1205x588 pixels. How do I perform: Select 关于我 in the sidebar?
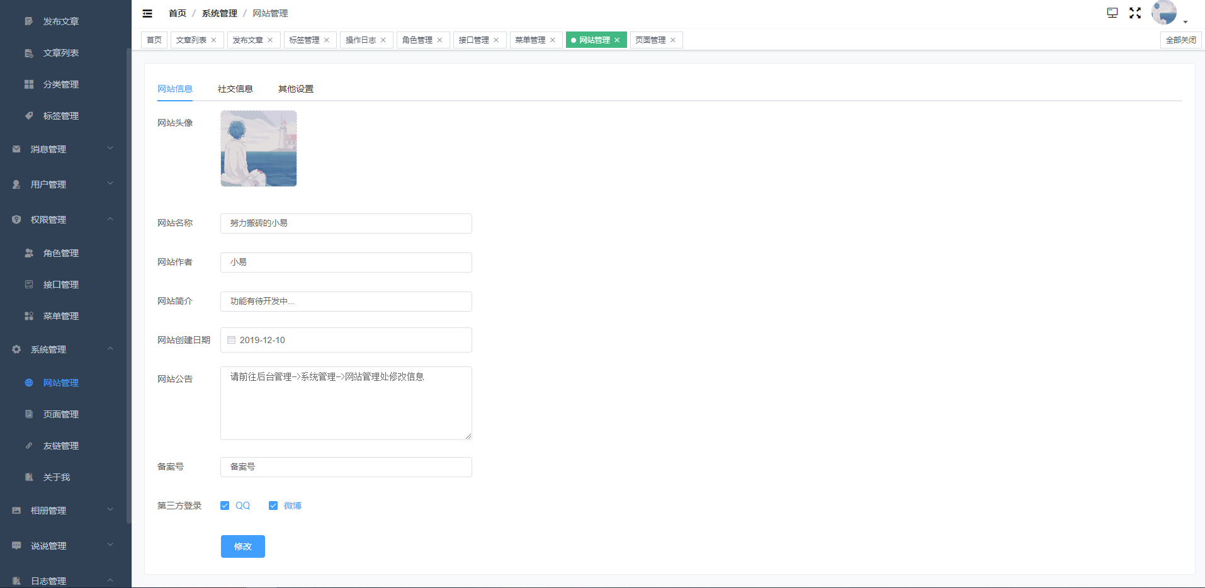[57, 477]
